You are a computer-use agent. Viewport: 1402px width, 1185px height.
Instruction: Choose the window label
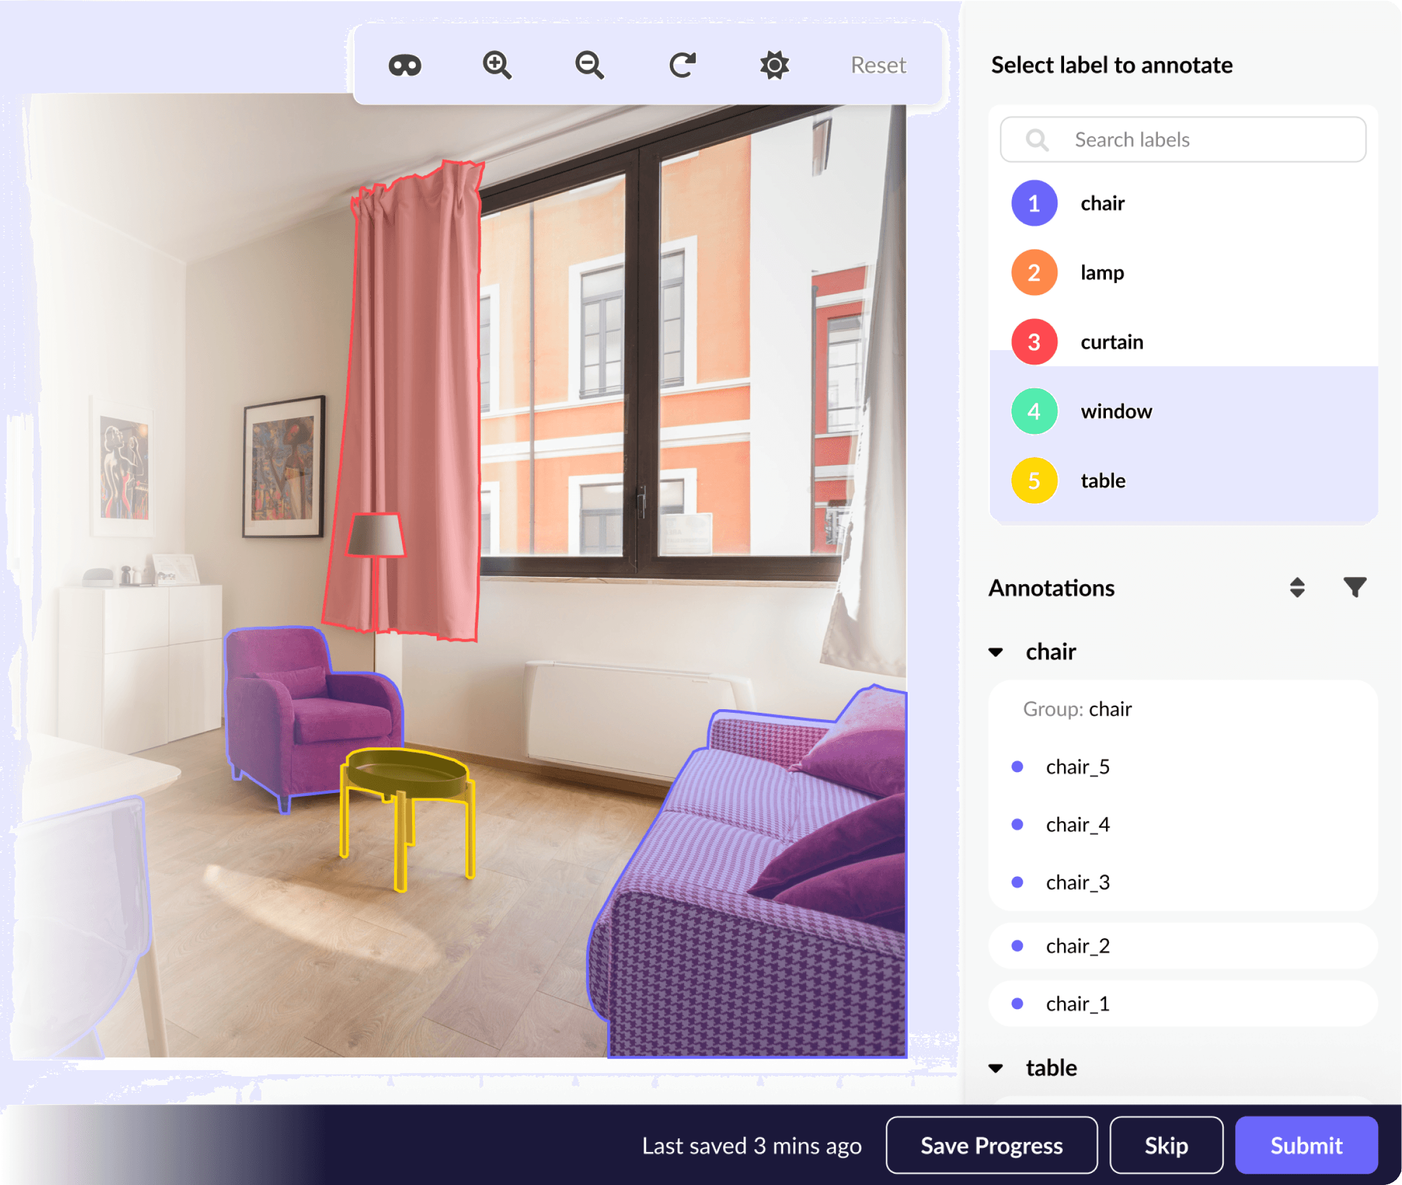click(1115, 411)
